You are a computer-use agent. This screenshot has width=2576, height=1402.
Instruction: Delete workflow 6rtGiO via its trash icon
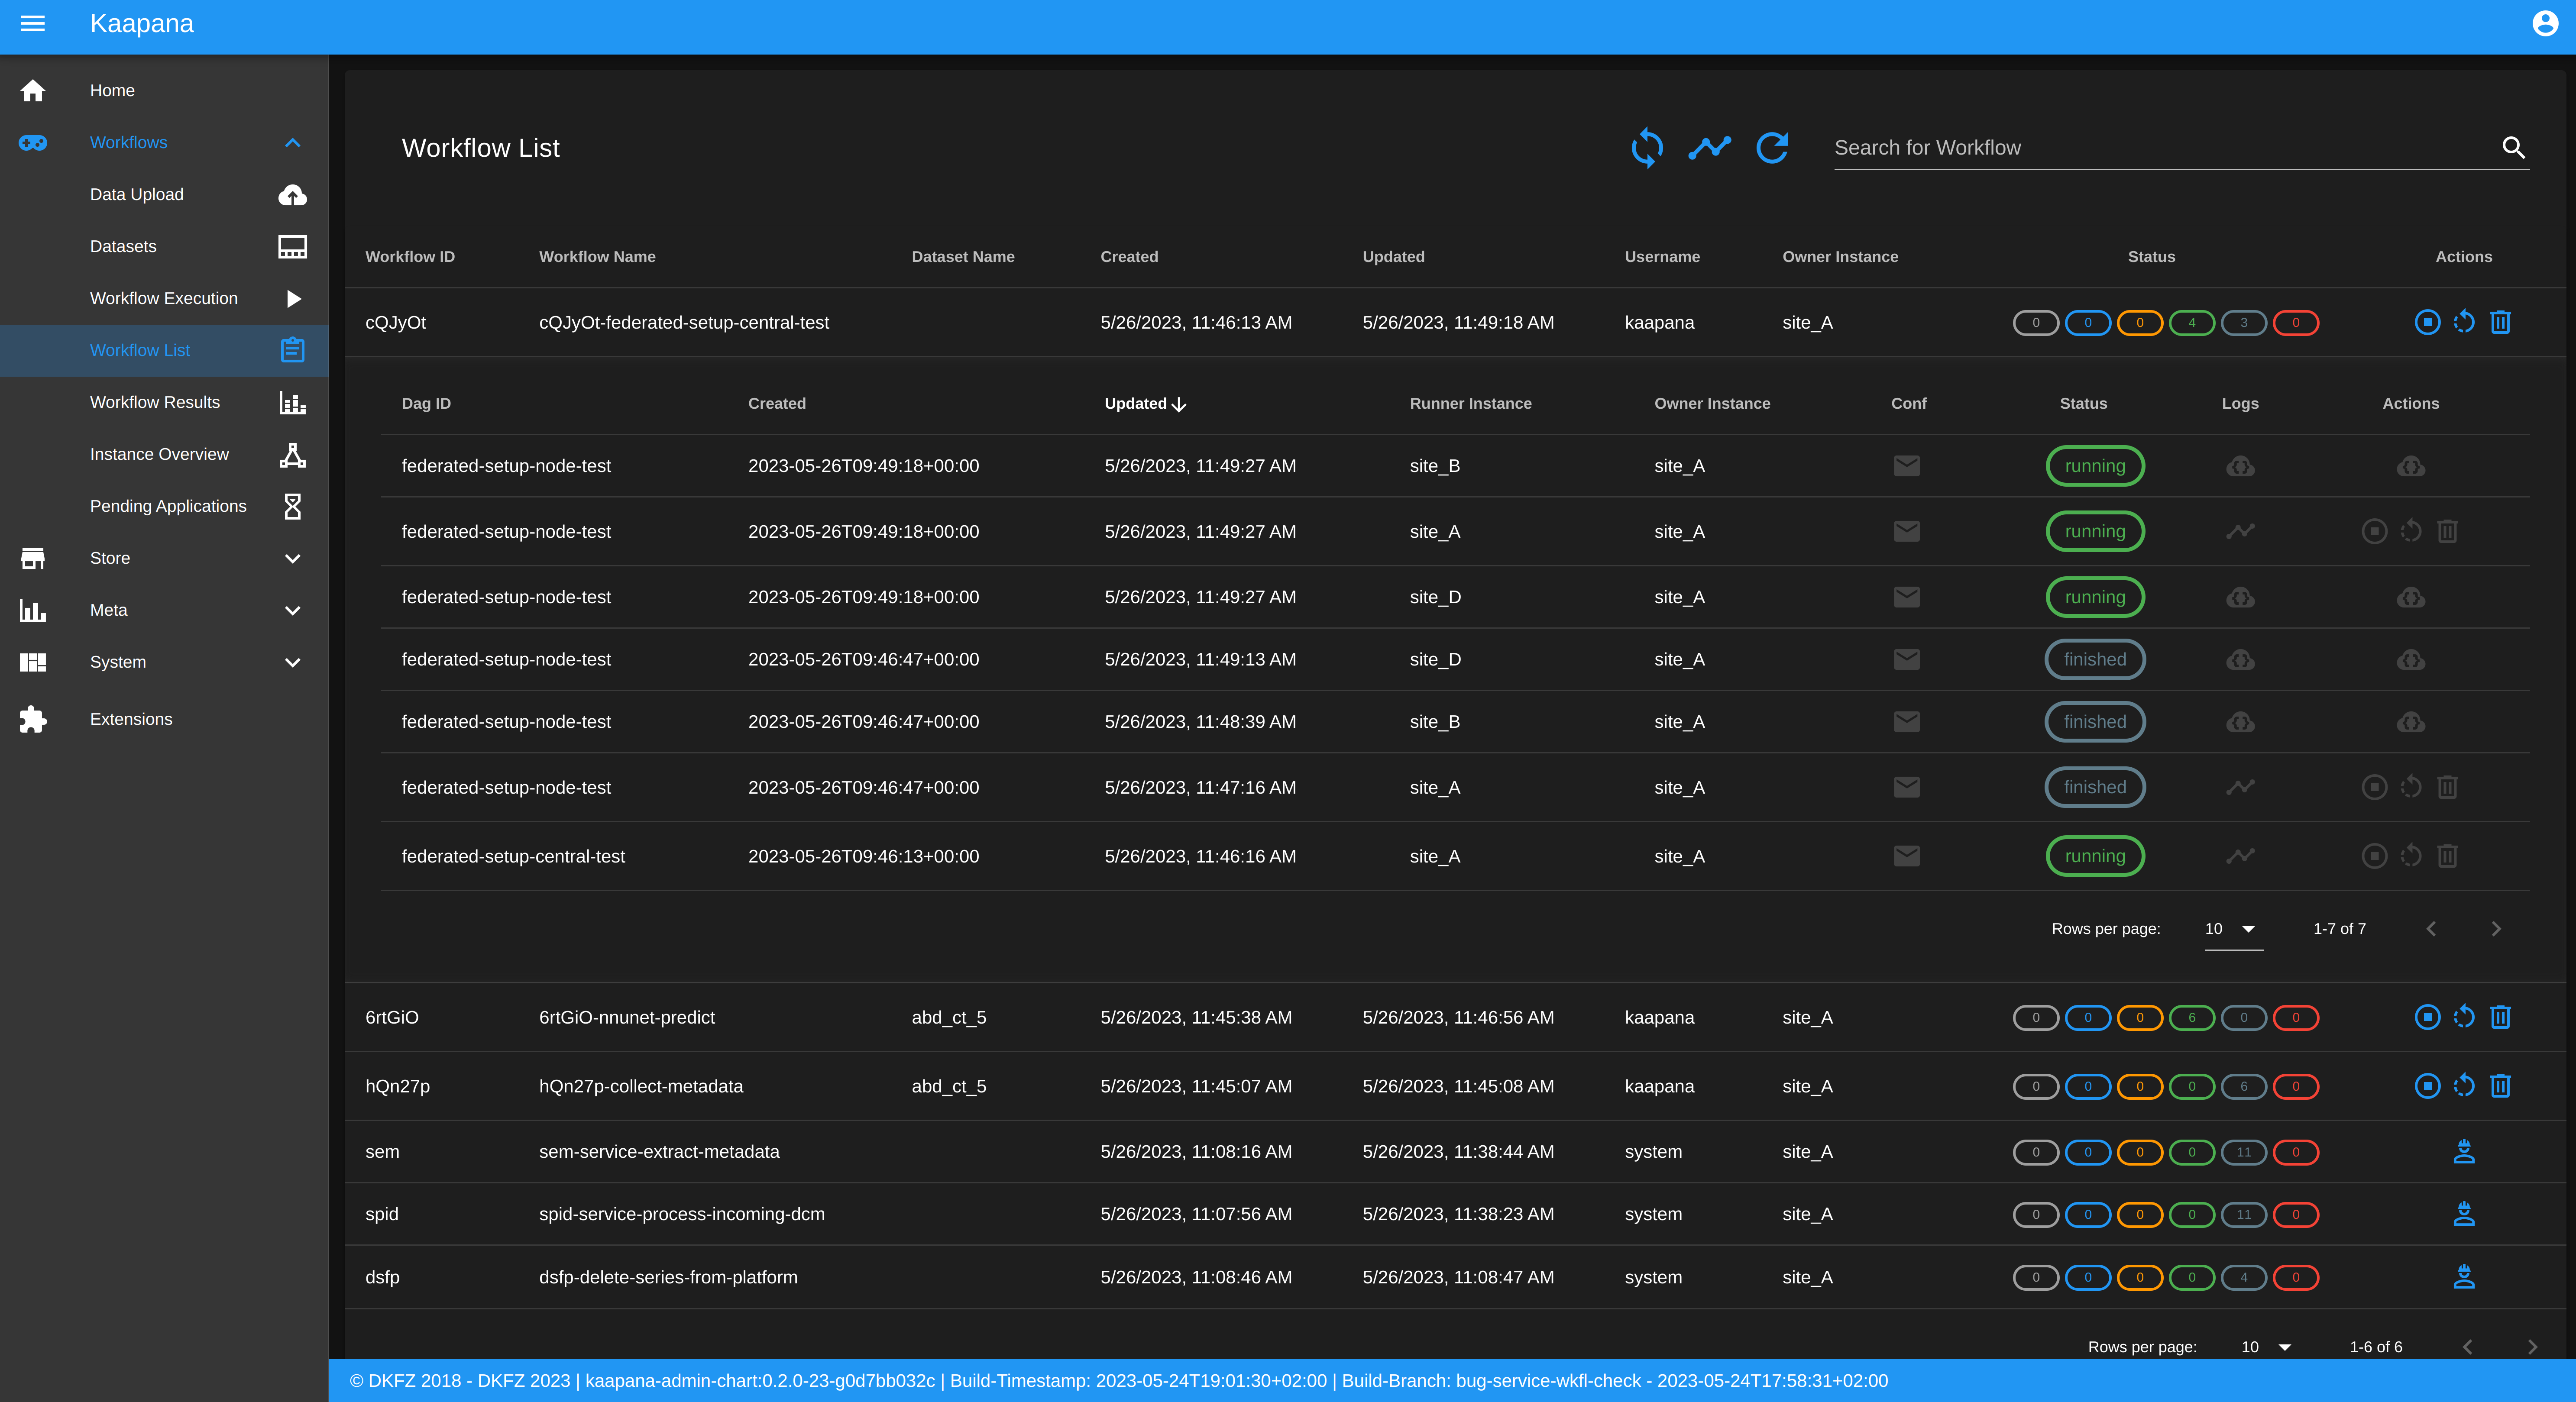click(2500, 1017)
